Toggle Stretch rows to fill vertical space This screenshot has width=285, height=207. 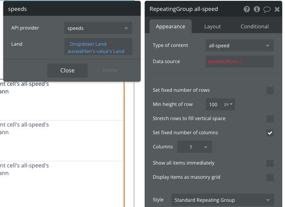pos(270,119)
